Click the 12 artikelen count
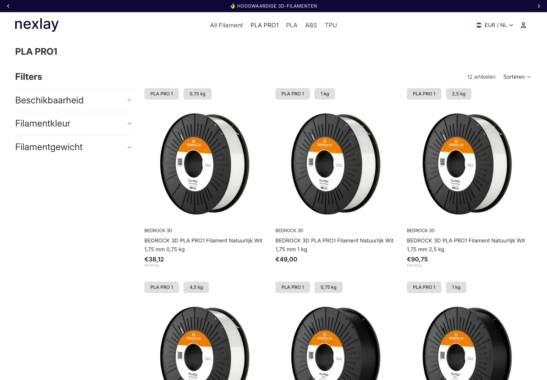547x380 pixels. [481, 77]
